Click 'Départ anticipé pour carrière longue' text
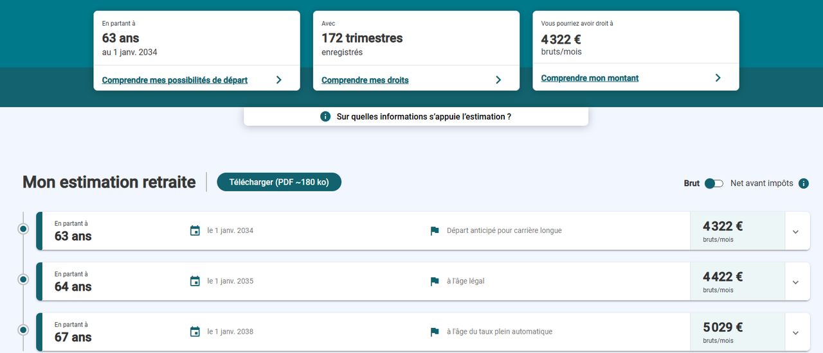The width and height of the screenshot is (823, 353). (504, 230)
